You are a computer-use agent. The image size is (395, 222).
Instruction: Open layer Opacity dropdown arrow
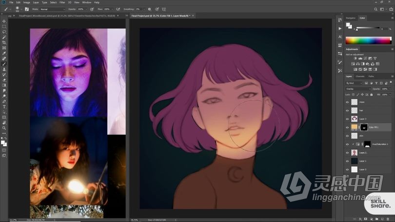pyautogui.click(x=390, y=89)
